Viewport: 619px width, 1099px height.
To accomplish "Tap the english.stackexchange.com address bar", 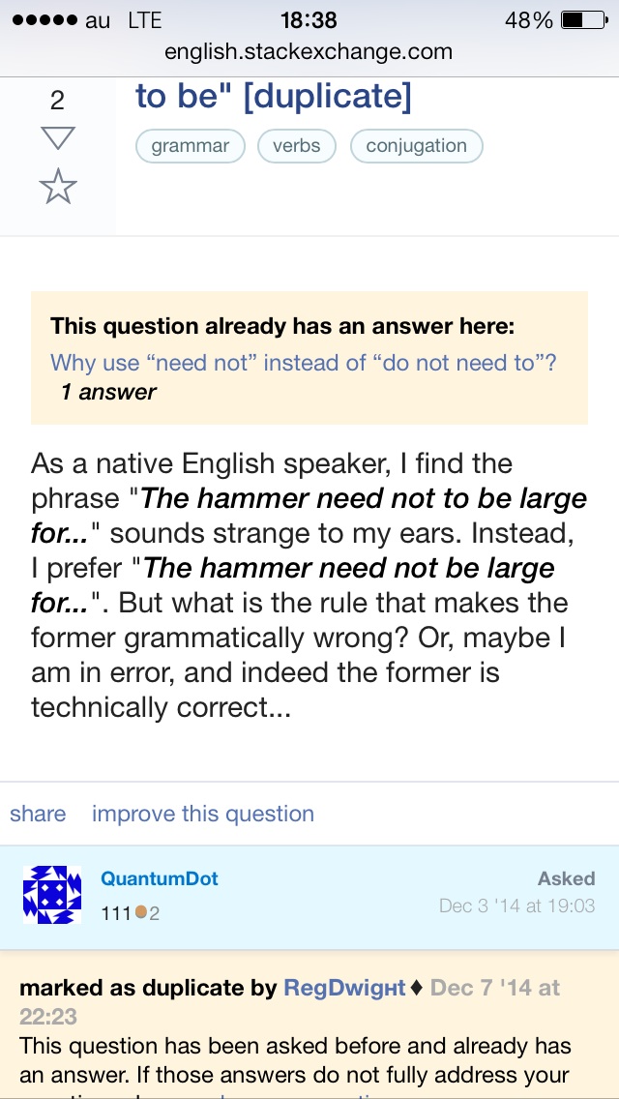I will point(309,51).
